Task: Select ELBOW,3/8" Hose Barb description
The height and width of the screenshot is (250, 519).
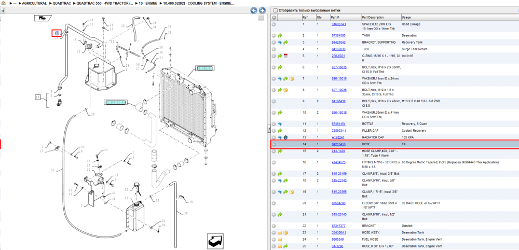Action: pos(380,205)
